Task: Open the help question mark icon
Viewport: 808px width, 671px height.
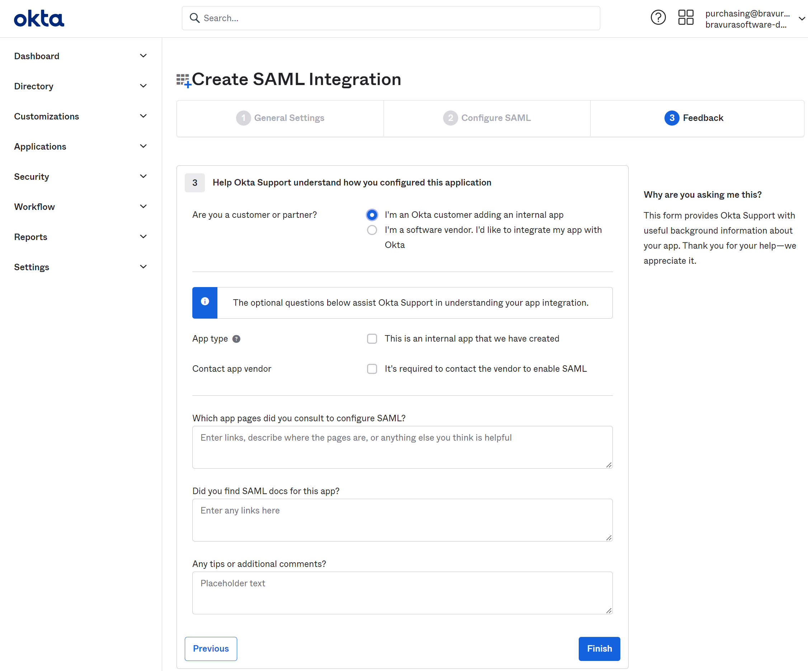Action: click(658, 17)
